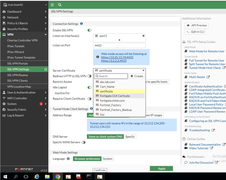Click the Connection Settings info icon
226x180 pixels.
pos(81,24)
